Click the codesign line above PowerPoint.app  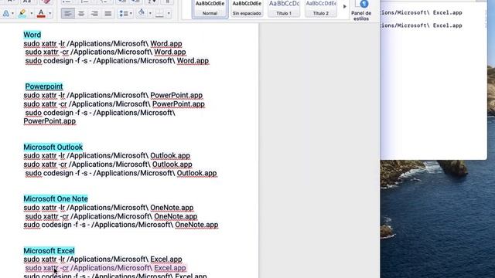(x=100, y=113)
